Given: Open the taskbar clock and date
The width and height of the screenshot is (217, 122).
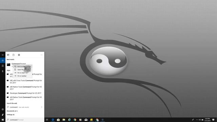Looking at the screenshot, I should tap(207, 120).
